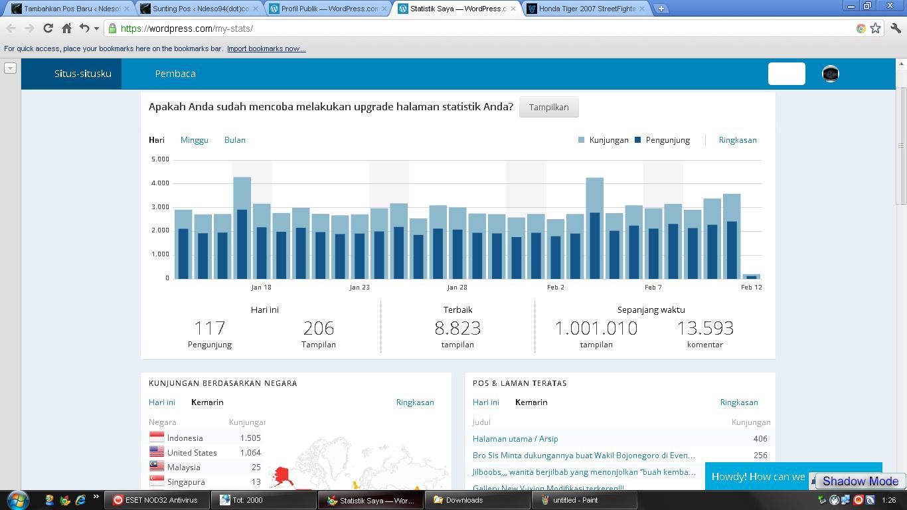The width and height of the screenshot is (907, 510).
Task: Expand quick launch overflow chevron in taskbar
Action: pyautogui.click(x=96, y=497)
